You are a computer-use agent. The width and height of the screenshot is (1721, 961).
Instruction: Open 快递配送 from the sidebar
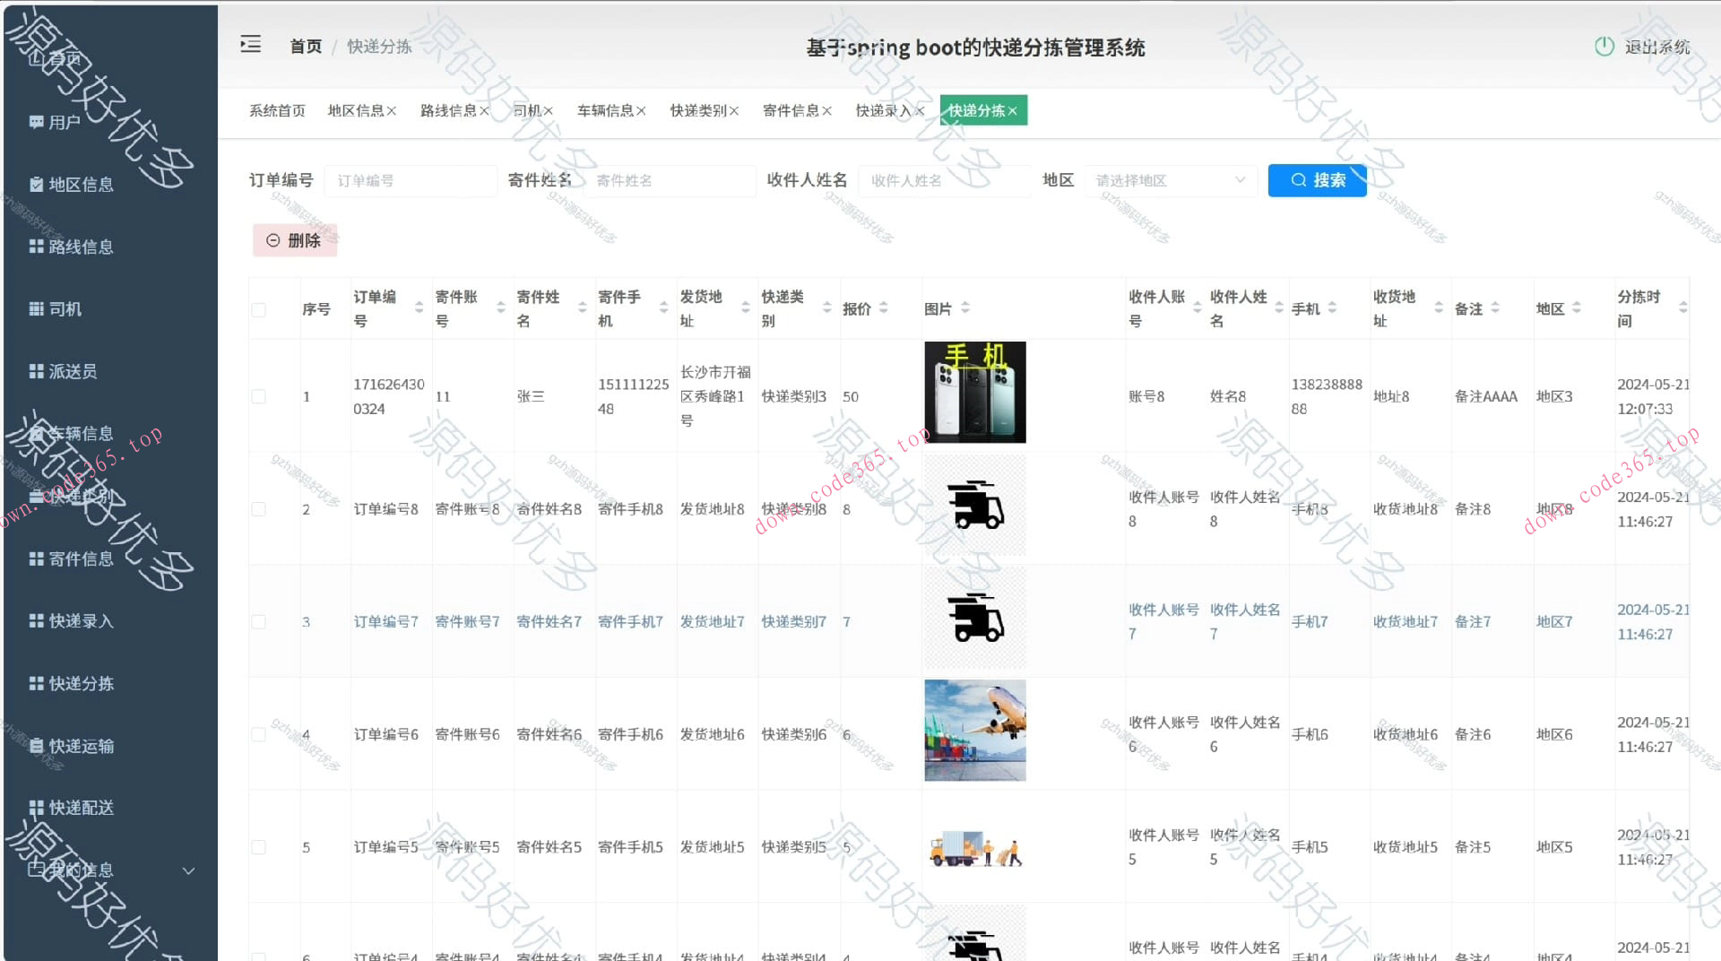click(x=79, y=808)
